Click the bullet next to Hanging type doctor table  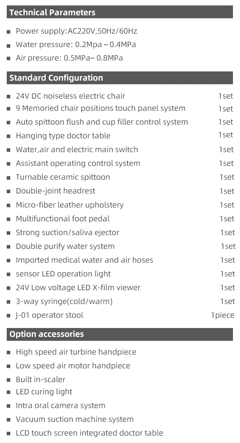(x=9, y=136)
